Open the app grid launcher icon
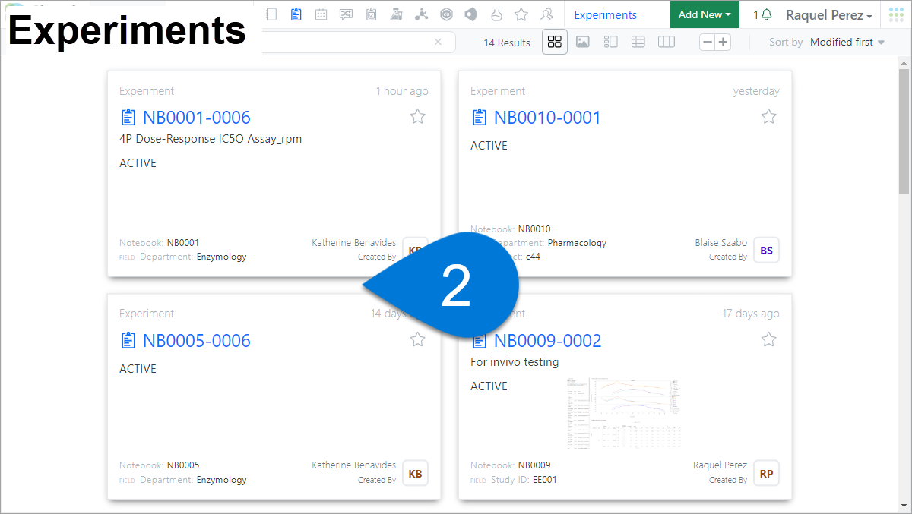The width and height of the screenshot is (912, 514). click(896, 14)
